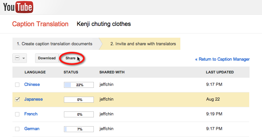Click the Download button
262x138 pixels.
[x=47, y=58]
